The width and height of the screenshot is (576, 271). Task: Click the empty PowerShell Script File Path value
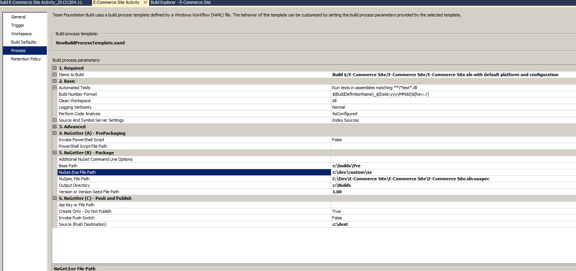click(x=454, y=146)
